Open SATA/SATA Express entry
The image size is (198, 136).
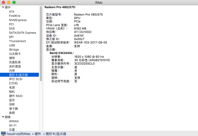pos(22,33)
